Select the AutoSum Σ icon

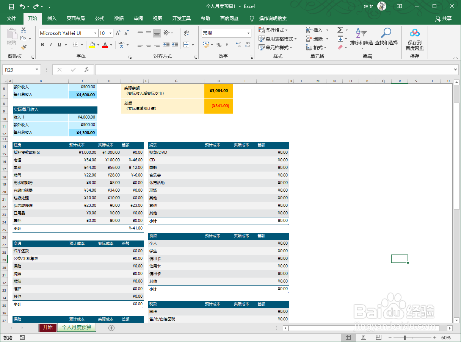coord(340,29)
